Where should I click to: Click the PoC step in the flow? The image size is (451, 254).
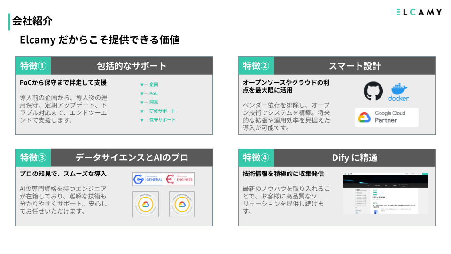click(153, 93)
